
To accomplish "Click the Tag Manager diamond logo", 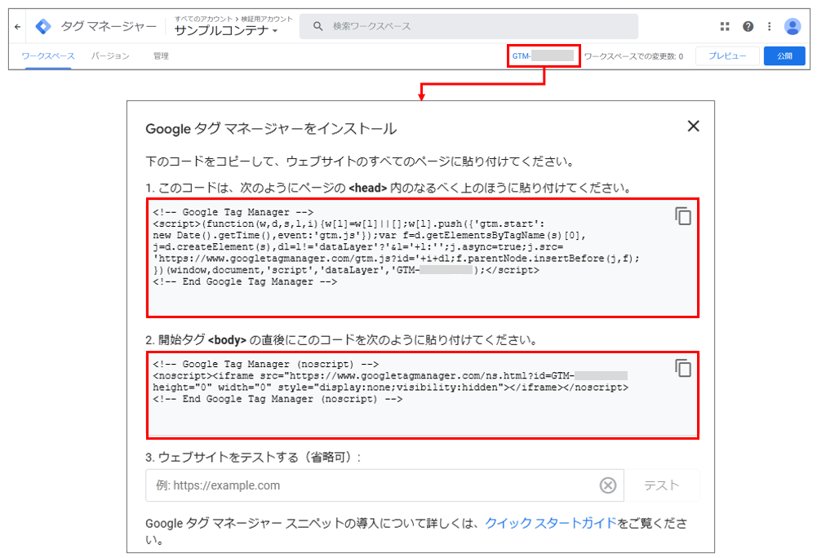I will [43, 26].
